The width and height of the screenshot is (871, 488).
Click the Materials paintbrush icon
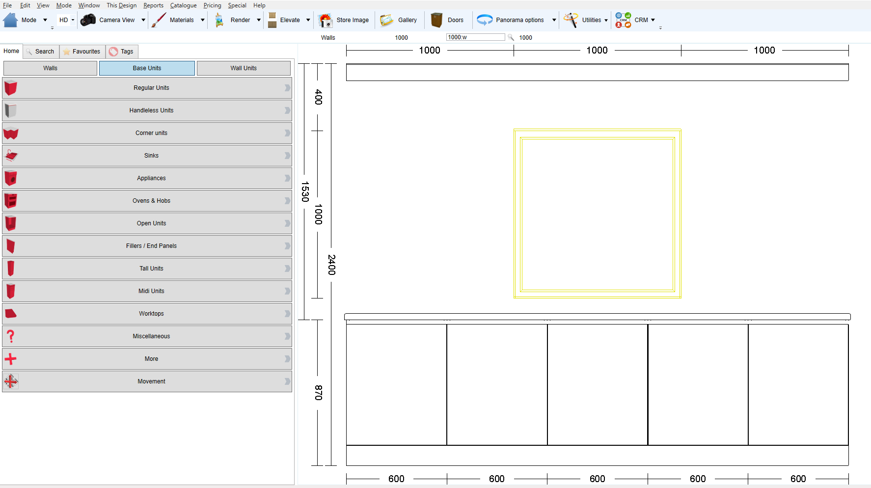pyautogui.click(x=159, y=20)
